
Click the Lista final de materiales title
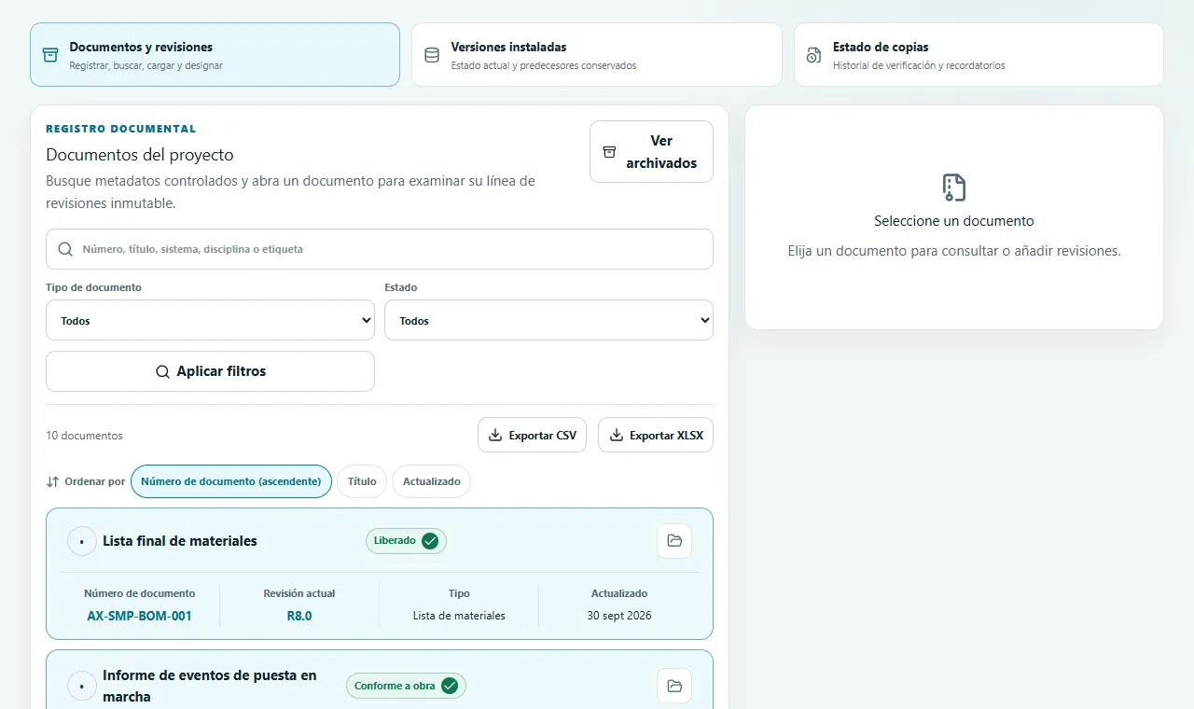pyautogui.click(x=180, y=541)
